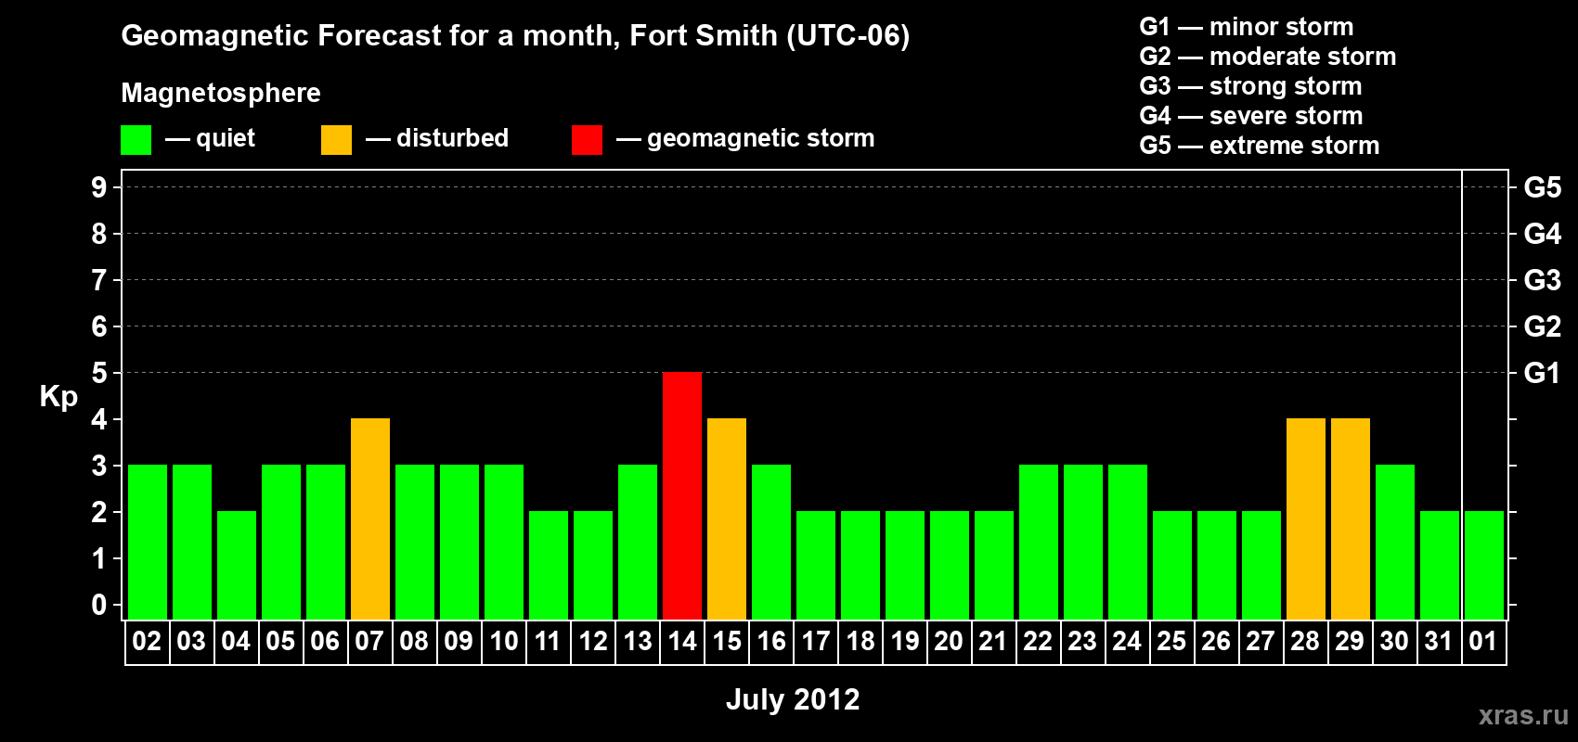This screenshot has height=742, width=1578.
Task: Click the date label 27
Action: 1261,641
